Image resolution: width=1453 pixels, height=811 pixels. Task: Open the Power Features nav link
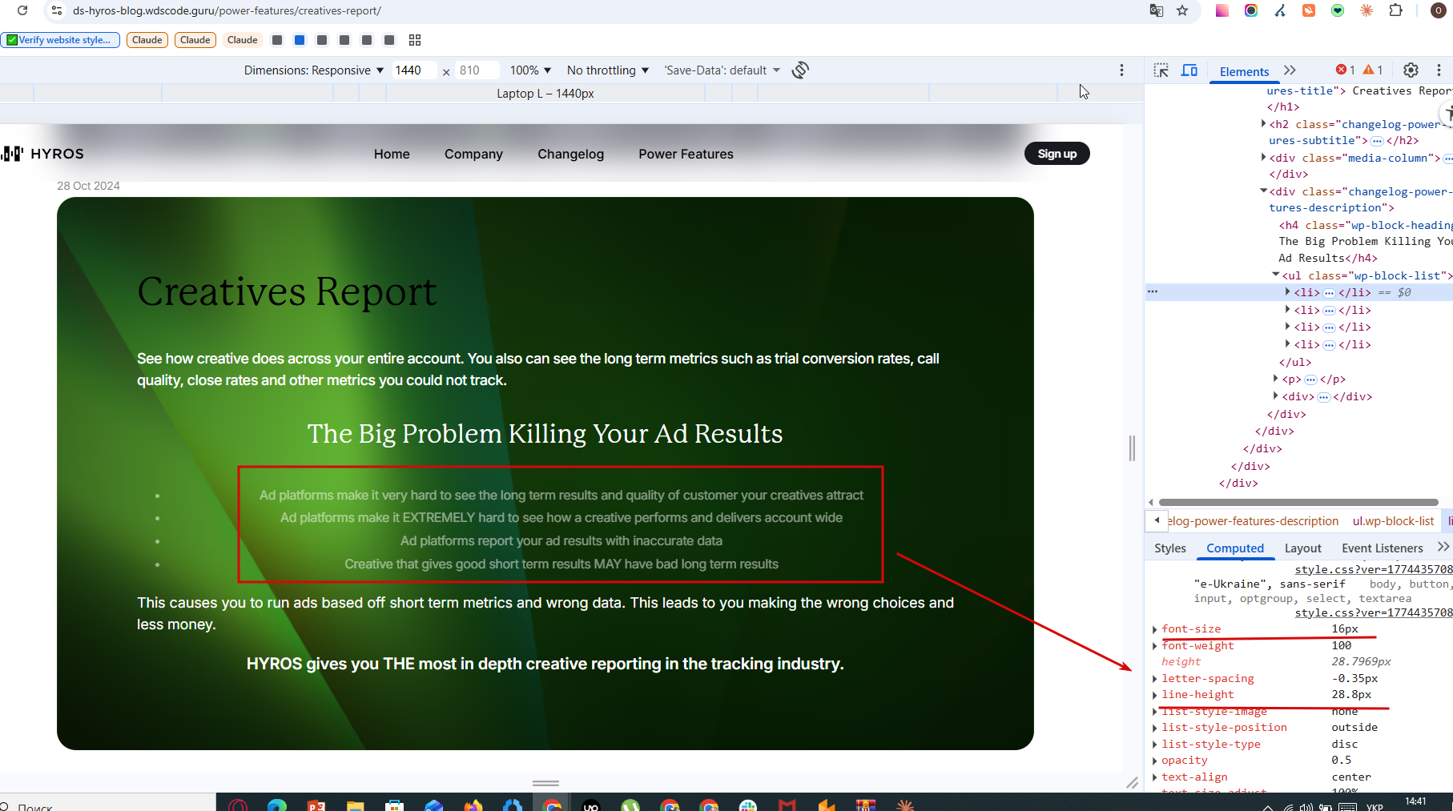(686, 154)
